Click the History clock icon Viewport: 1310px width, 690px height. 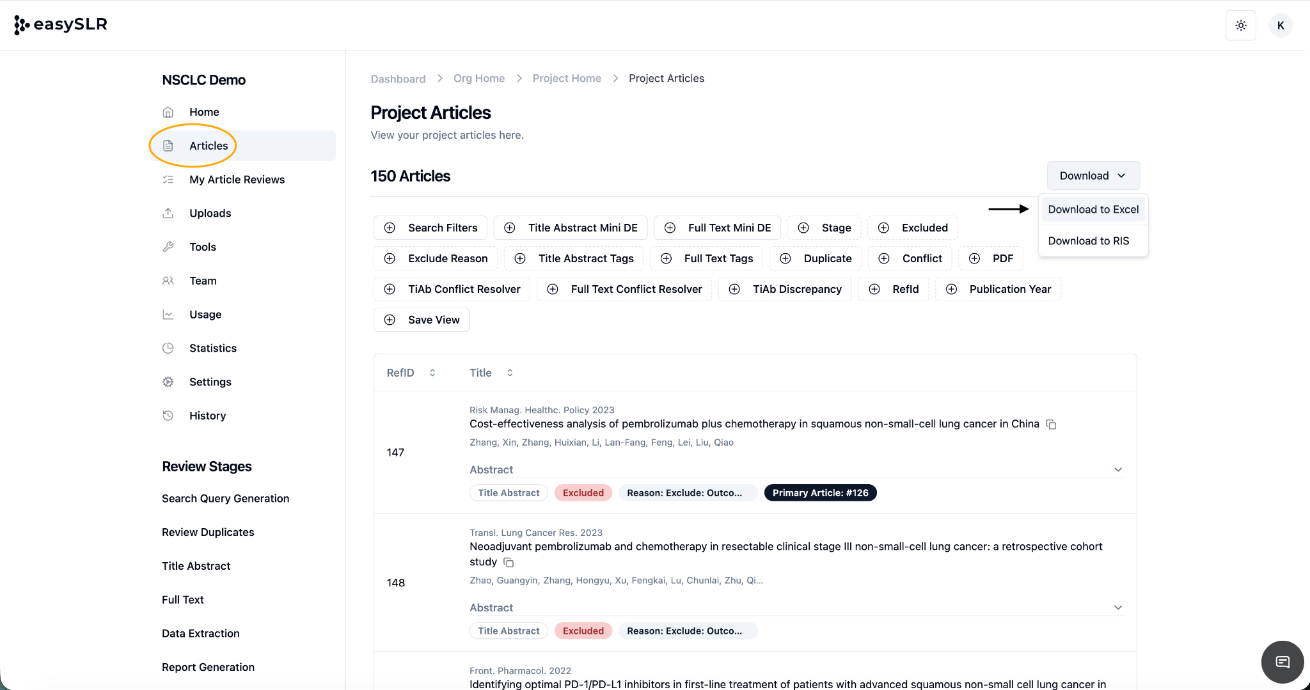(x=168, y=416)
